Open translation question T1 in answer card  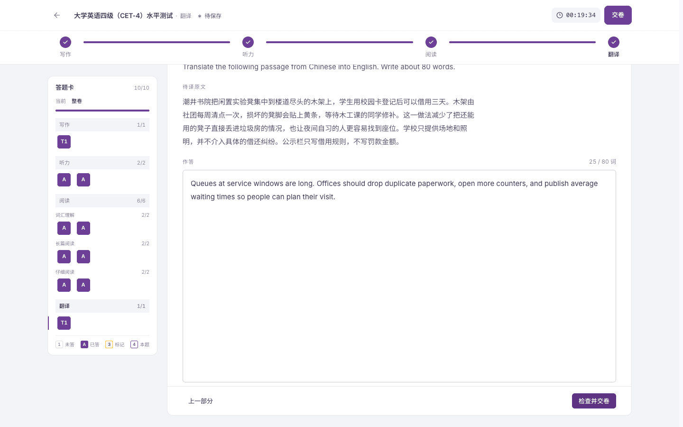coord(64,323)
